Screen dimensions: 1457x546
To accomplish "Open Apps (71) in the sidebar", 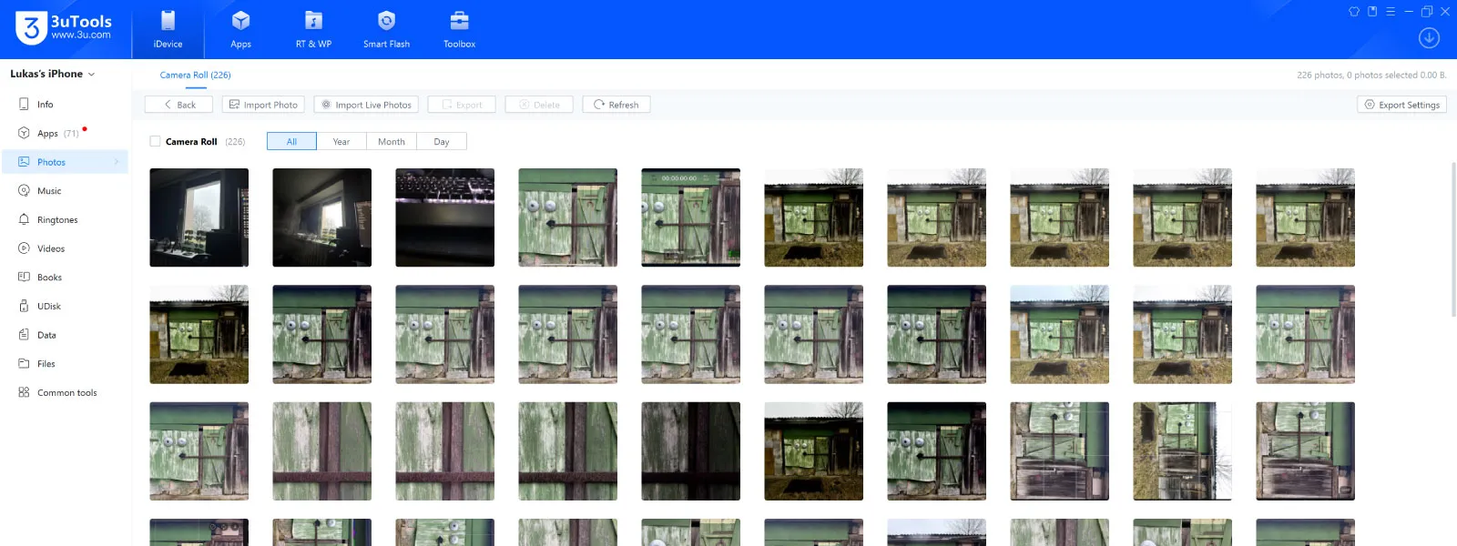I will click(64, 133).
